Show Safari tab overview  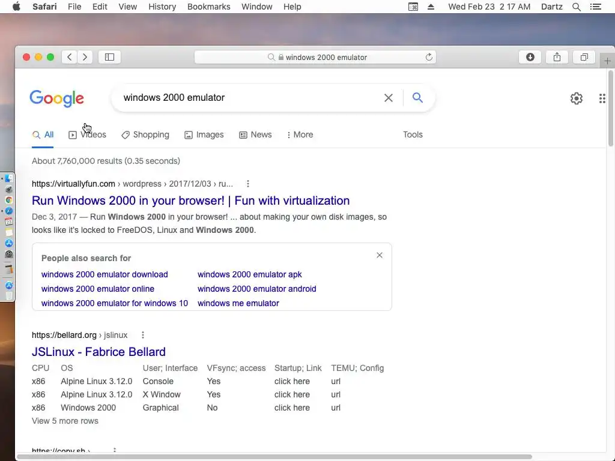tap(584, 57)
